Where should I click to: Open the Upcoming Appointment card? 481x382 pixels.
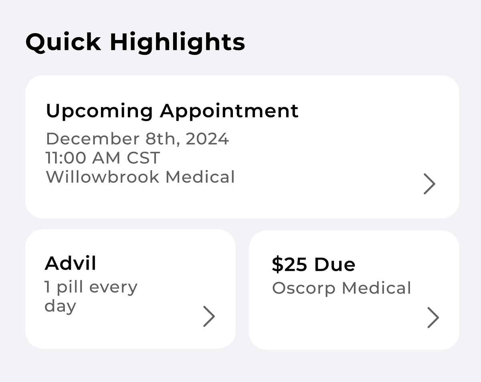(x=242, y=147)
